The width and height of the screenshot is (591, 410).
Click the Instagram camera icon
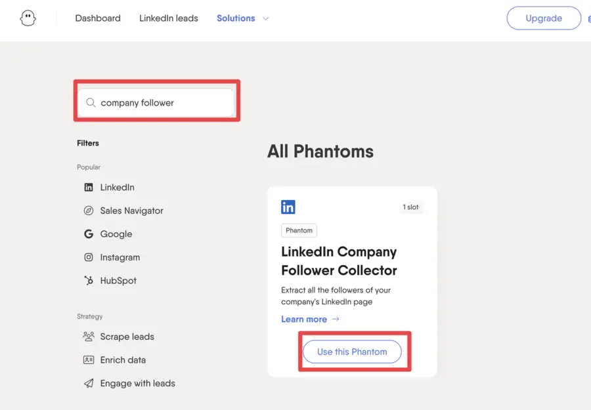tap(89, 257)
